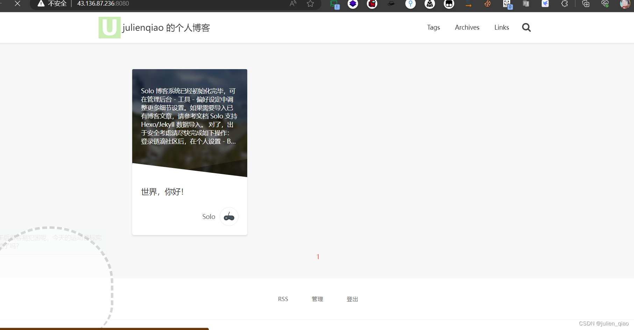This screenshot has width=634, height=330.
Task: Select page 1 in pagination
Action: [x=318, y=257]
